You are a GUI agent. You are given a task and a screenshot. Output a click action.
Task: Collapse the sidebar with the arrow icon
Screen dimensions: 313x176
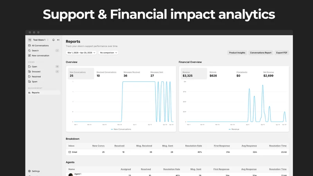click(x=58, y=40)
